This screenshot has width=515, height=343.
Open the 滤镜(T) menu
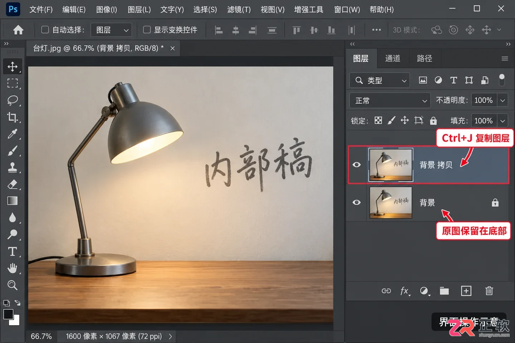[239, 10]
